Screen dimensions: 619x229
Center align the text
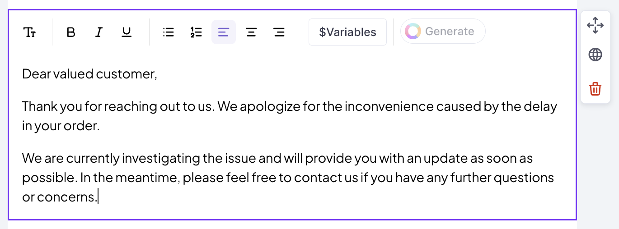[251, 32]
